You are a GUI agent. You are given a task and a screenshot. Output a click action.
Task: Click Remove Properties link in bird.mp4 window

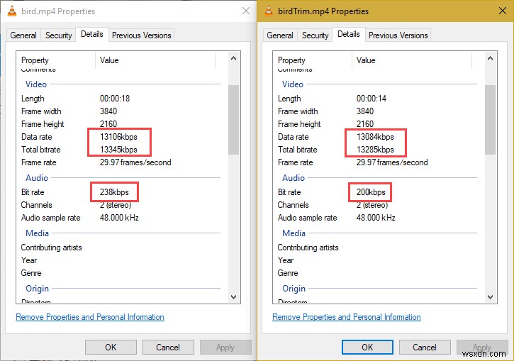(x=90, y=317)
